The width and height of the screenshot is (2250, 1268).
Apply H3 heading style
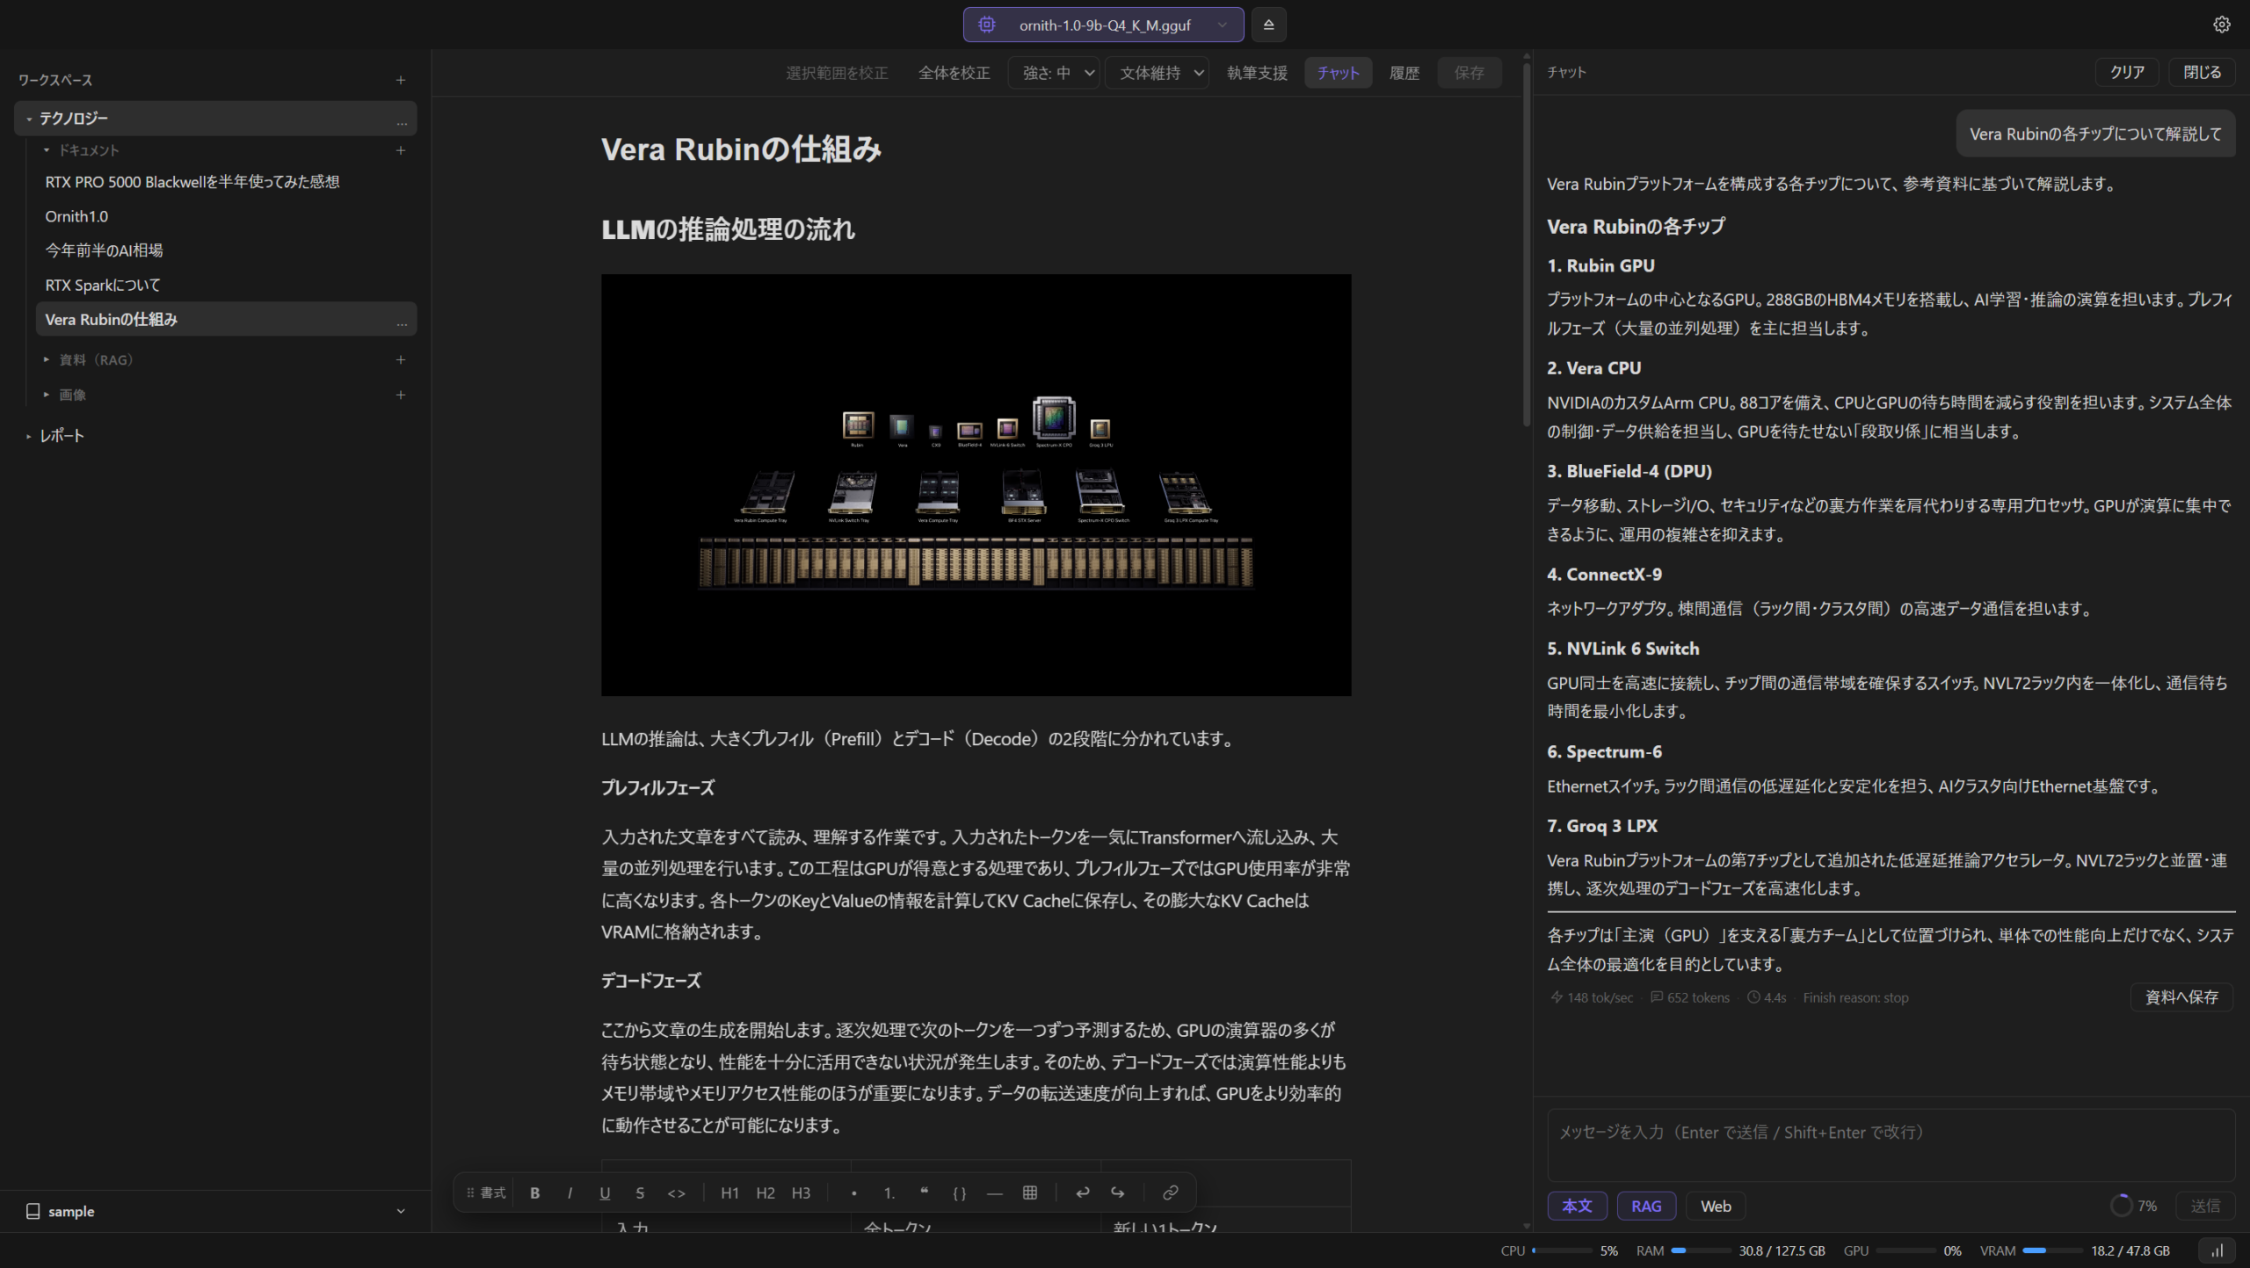801,1193
